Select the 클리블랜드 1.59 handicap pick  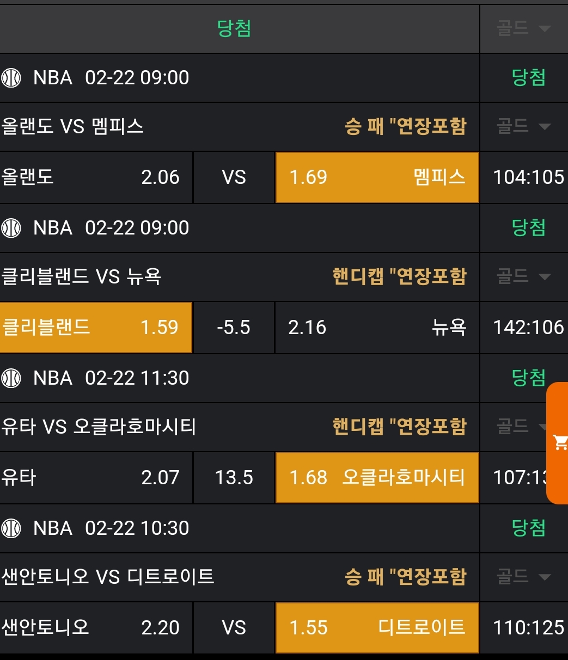96,328
